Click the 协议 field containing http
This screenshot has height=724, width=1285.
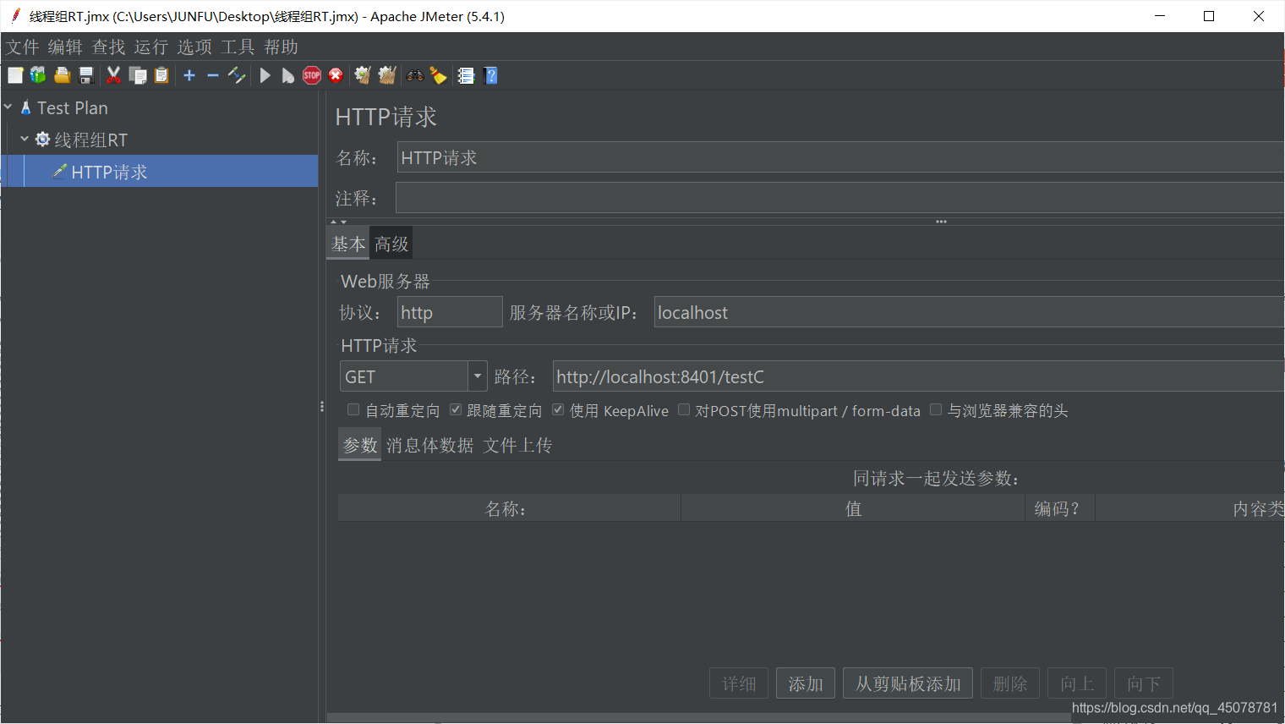tap(450, 312)
